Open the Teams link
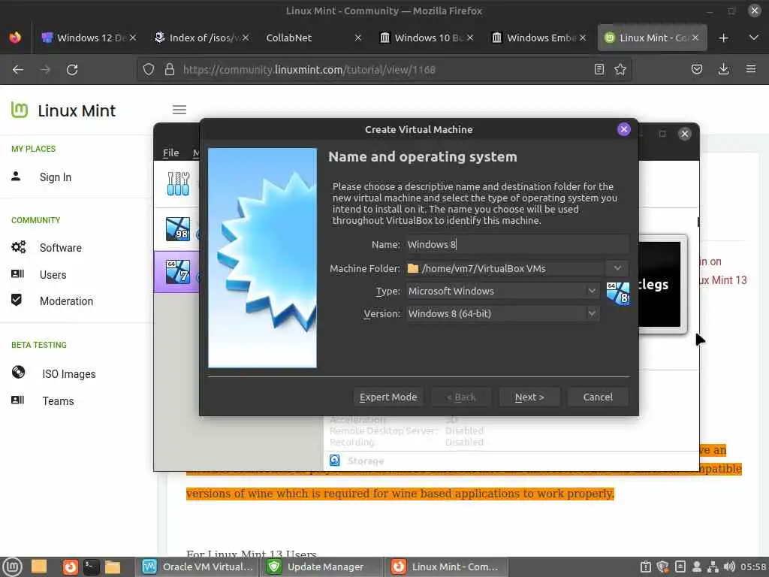Screen dimensions: 769x577 point(58,401)
